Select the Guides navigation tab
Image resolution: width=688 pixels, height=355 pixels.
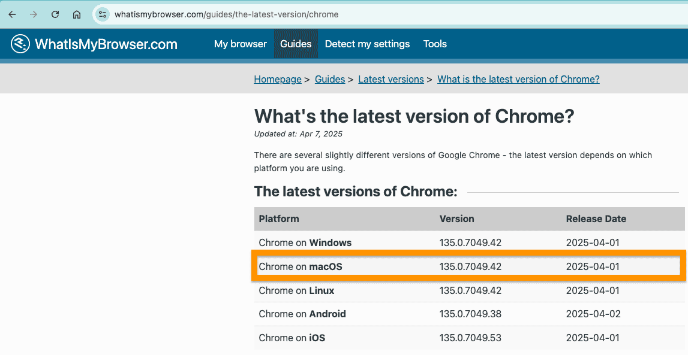tap(296, 44)
